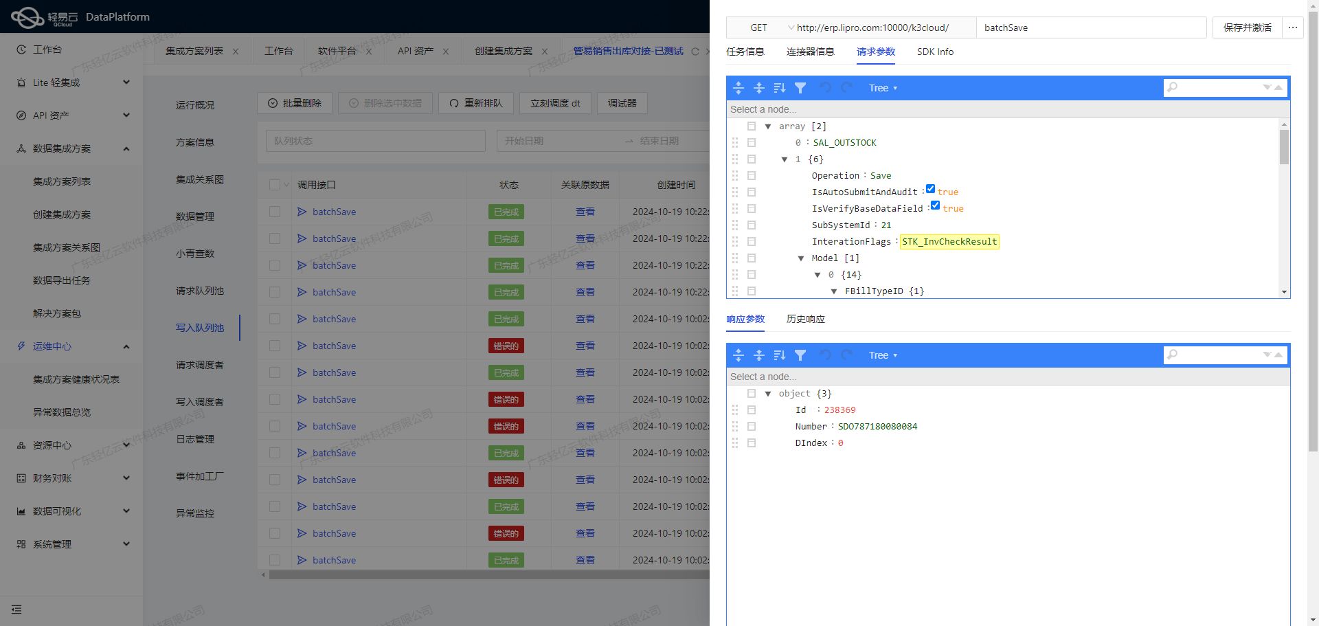Expand the Lite 轻集成 sidebar menu
The width and height of the screenshot is (1319, 626).
click(71, 82)
